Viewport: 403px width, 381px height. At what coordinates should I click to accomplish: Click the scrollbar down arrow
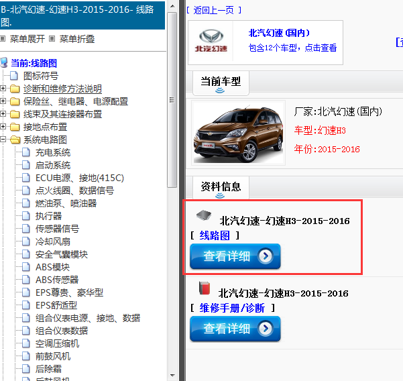pos(172,376)
